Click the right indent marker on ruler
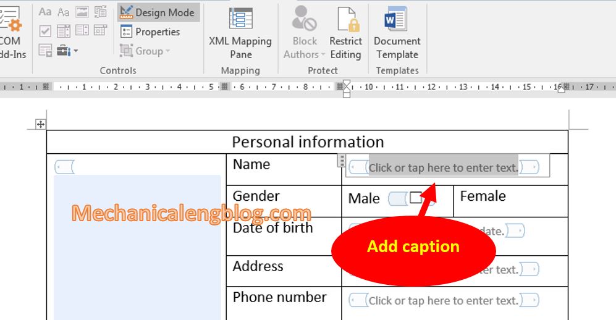This screenshot has height=320, width=616. click(x=562, y=90)
